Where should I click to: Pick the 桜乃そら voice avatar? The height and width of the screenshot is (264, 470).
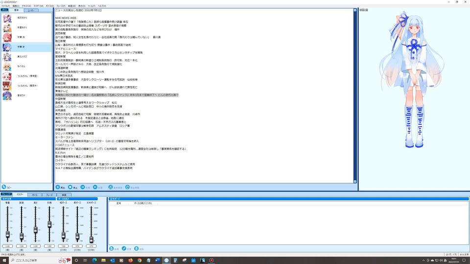point(7,66)
